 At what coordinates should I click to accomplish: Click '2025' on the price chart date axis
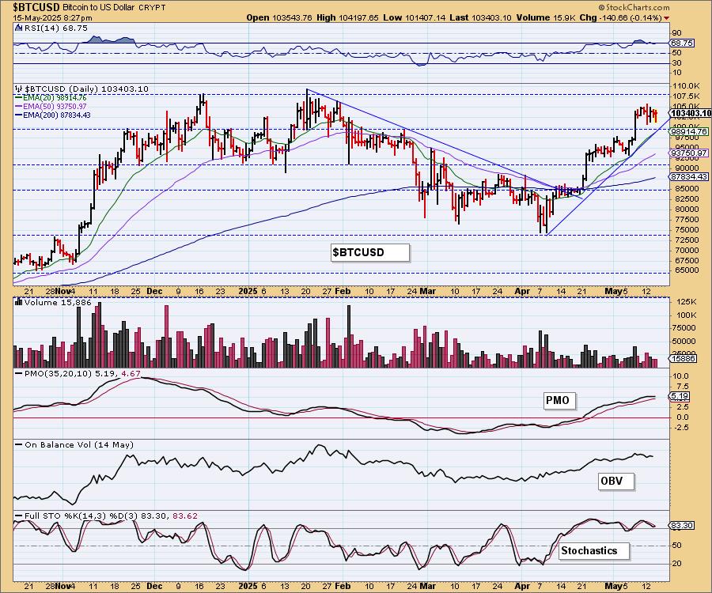coord(248,291)
